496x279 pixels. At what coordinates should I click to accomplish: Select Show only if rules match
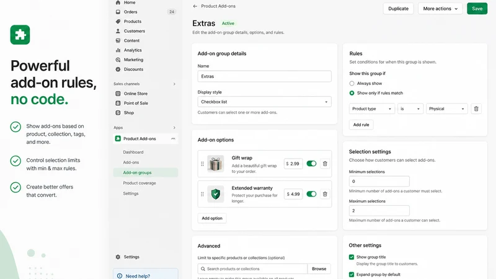352,93
